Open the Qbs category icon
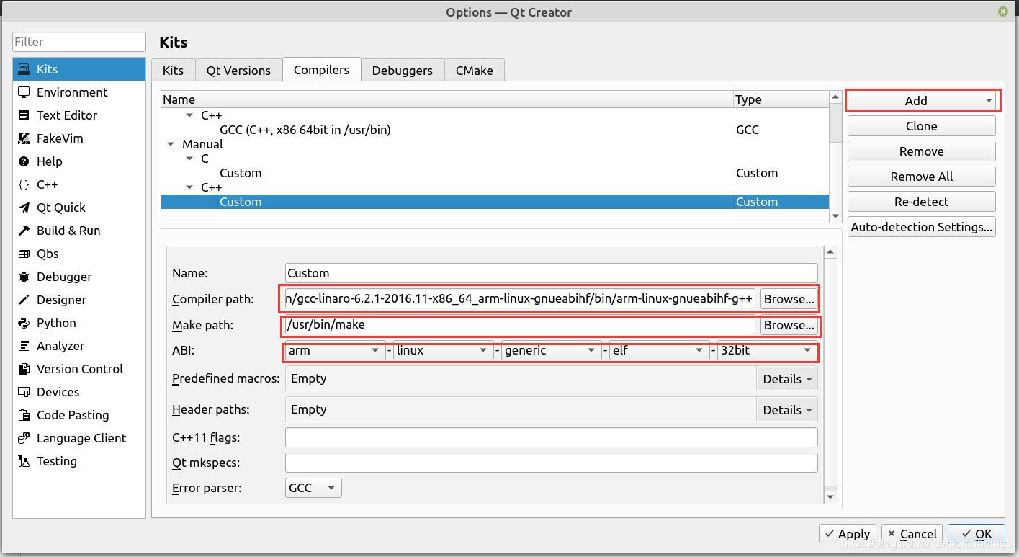 point(24,254)
